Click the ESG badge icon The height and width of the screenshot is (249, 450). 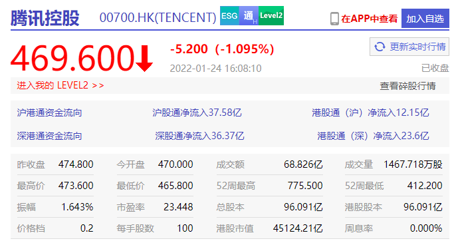coord(229,15)
